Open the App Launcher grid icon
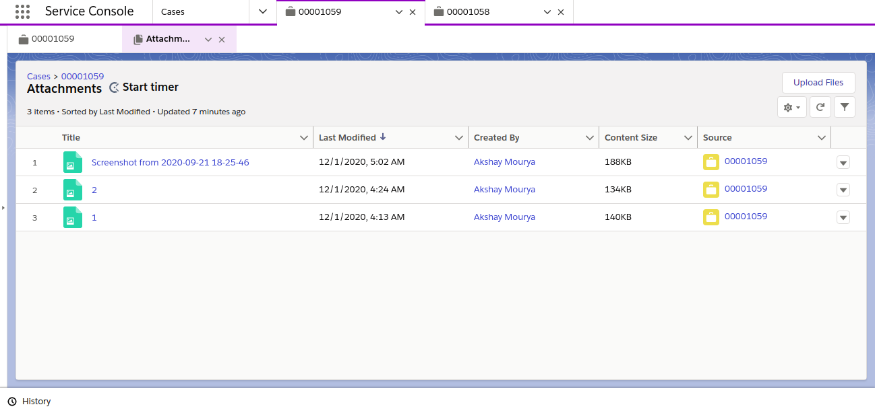This screenshot has height=415, width=875. (22, 11)
